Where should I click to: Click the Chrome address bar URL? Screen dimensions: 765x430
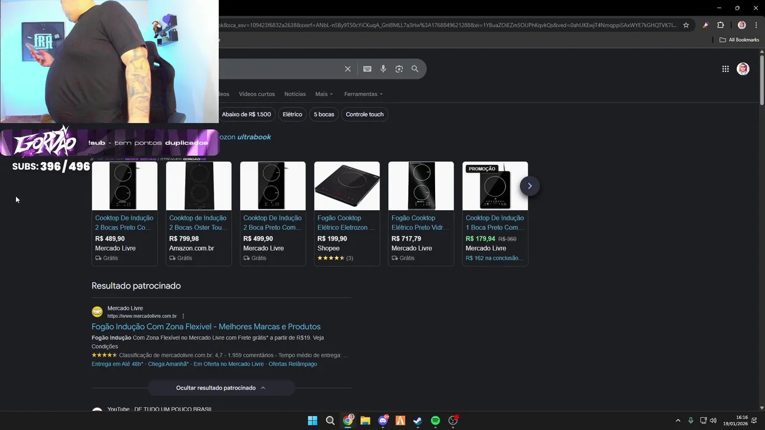pyautogui.click(x=448, y=25)
